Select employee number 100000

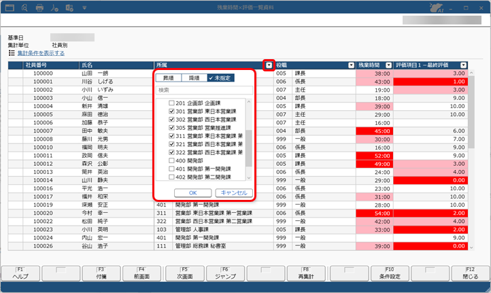point(44,73)
